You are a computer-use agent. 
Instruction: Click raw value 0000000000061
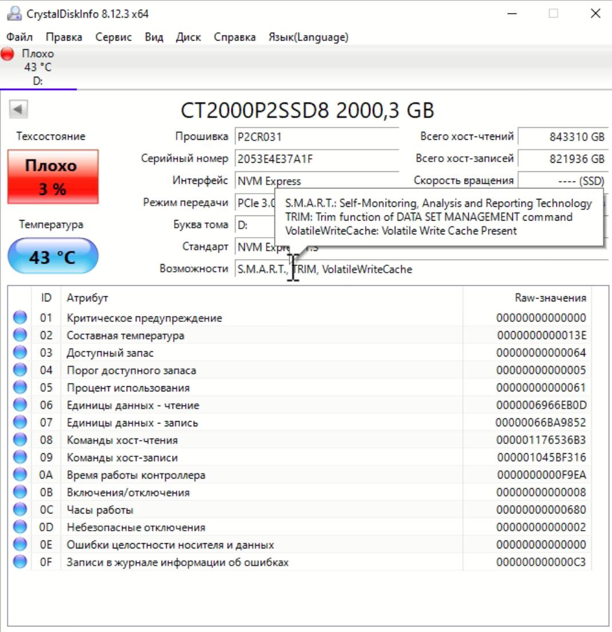pos(541,387)
